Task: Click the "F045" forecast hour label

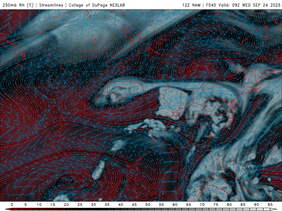Action: pos(211,5)
